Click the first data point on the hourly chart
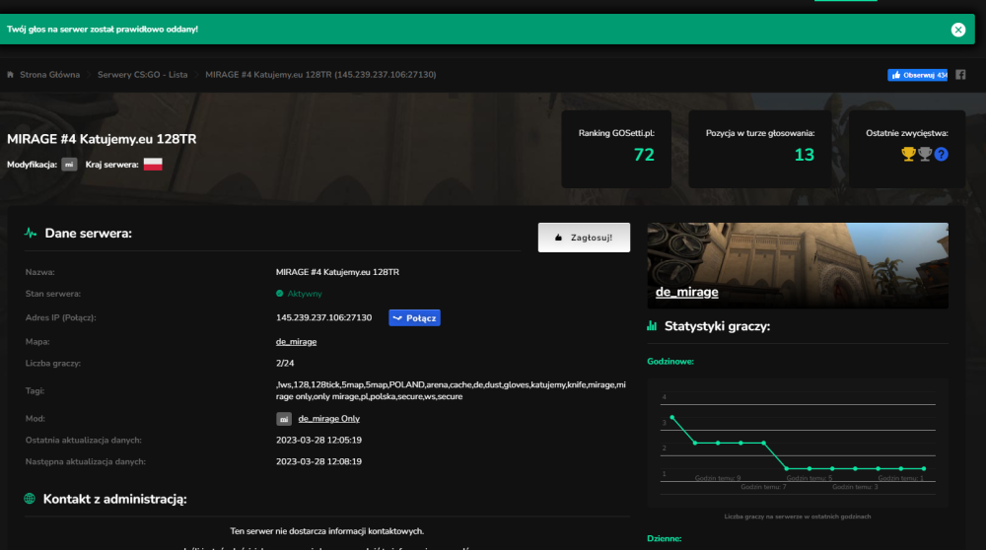Viewport: 986px width, 550px height. click(x=672, y=417)
